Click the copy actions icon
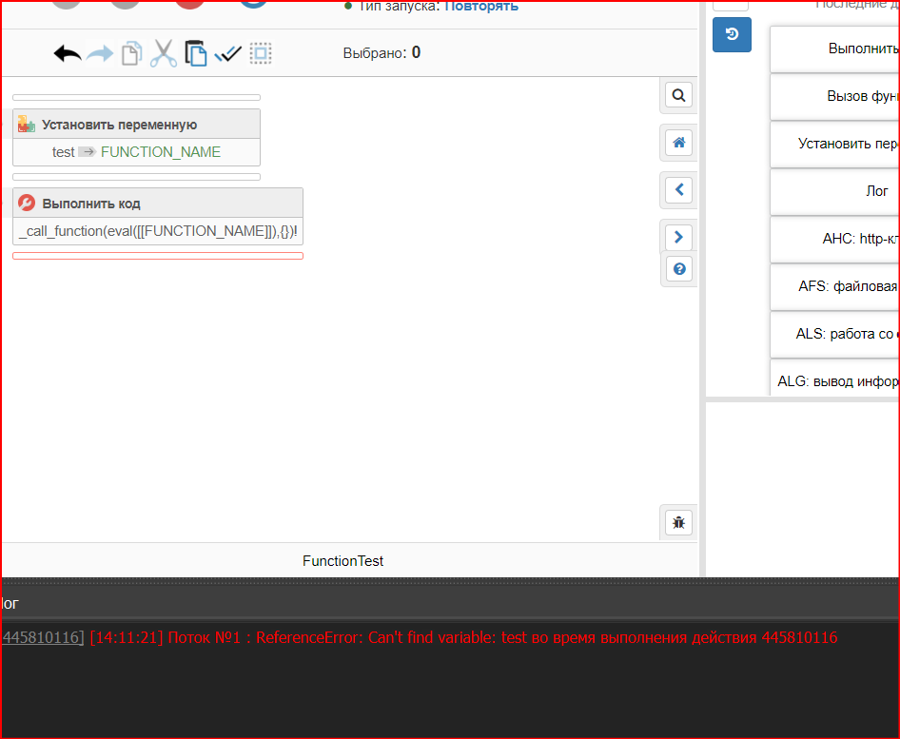The image size is (900, 739). [131, 53]
